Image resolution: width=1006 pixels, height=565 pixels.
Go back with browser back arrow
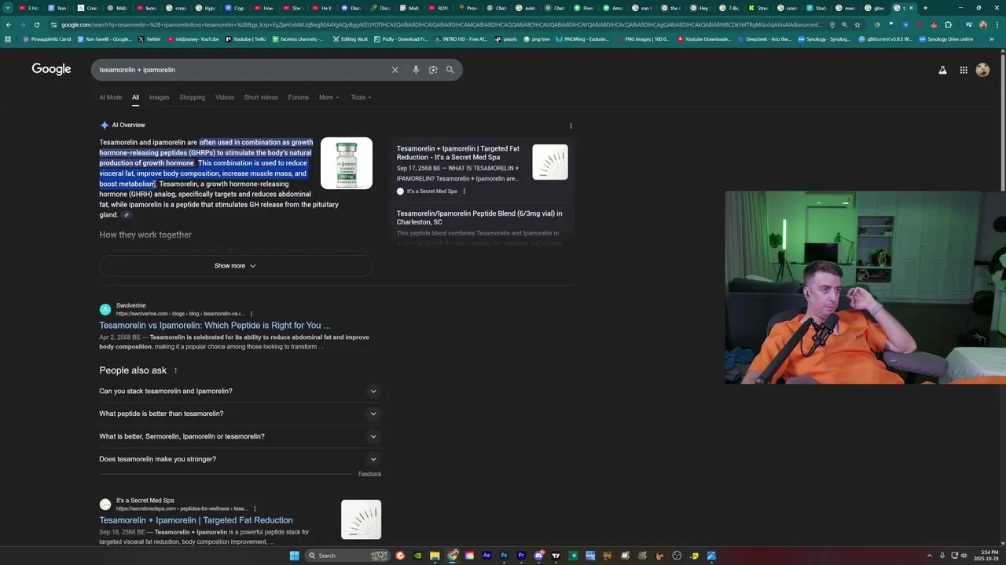[x=9, y=24]
